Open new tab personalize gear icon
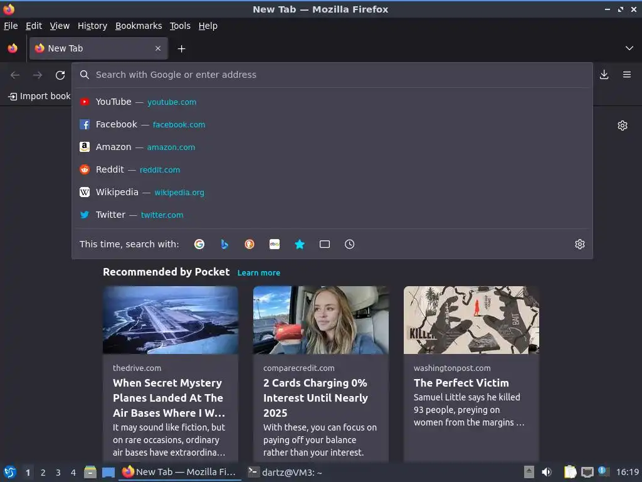642x482 pixels. tap(623, 126)
